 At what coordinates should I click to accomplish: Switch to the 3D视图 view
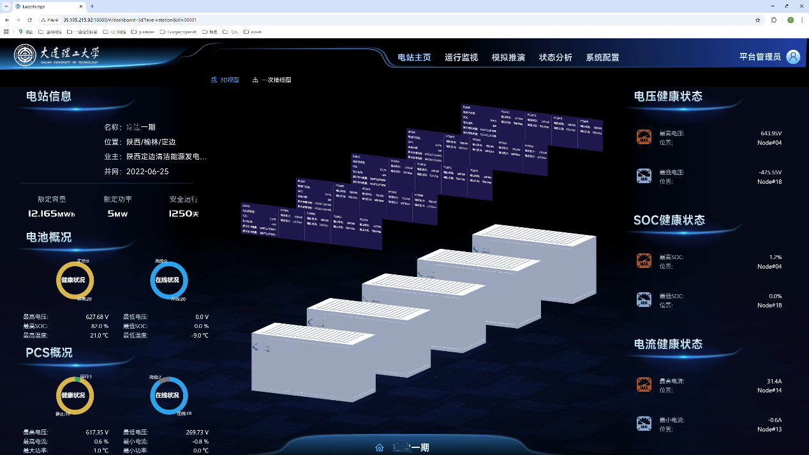(x=225, y=80)
